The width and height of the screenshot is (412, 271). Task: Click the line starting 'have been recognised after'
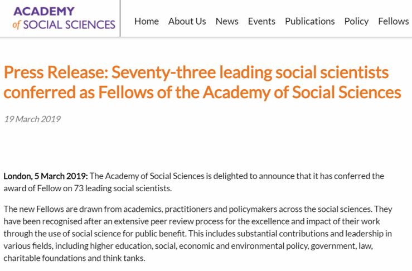point(192,221)
